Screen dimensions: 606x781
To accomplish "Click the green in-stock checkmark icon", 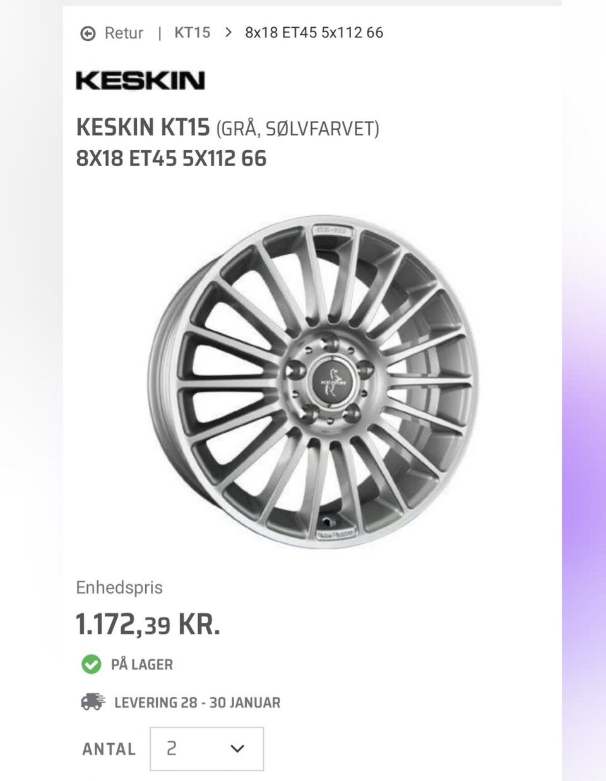I will tap(91, 664).
